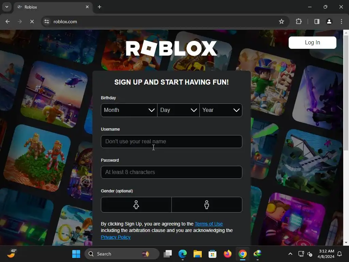Click the browser back arrow
This screenshot has width=349, height=262.
click(7, 21)
